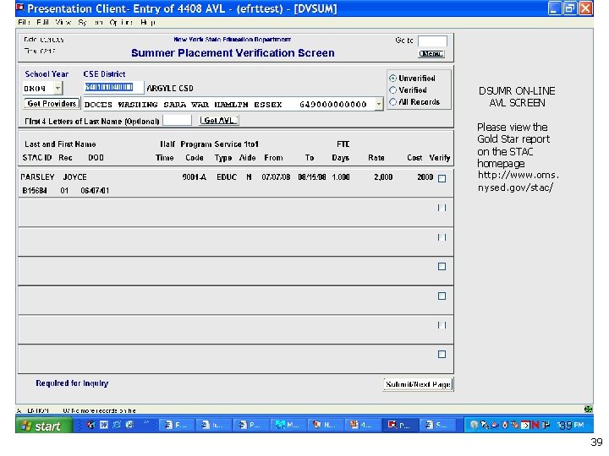Click the student name PARSLEY
This screenshot has height=456, width=609.
(37, 177)
